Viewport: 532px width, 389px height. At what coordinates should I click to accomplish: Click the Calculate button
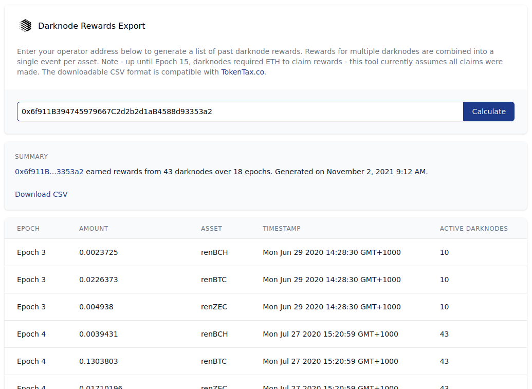pyautogui.click(x=489, y=112)
